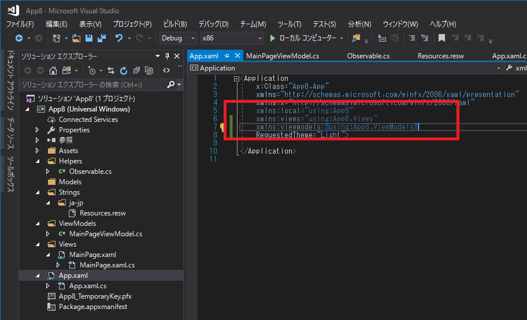Open the データ ソース side tab

[10, 133]
